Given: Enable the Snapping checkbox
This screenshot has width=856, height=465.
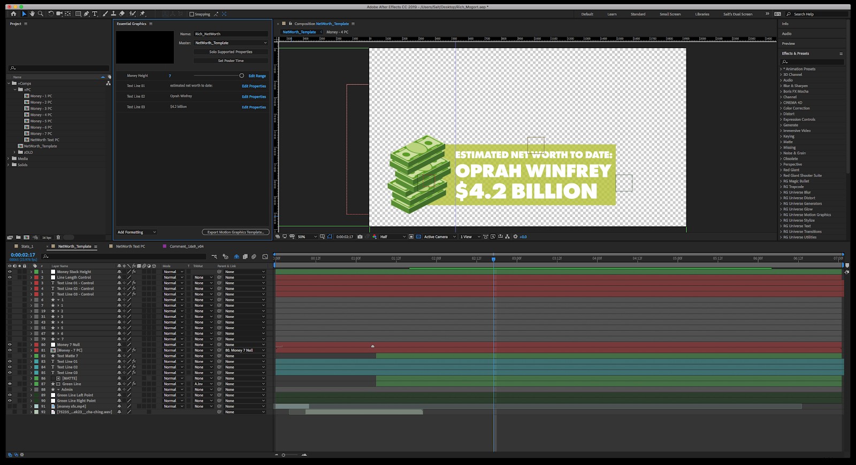Looking at the screenshot, I should coord(192,14).
